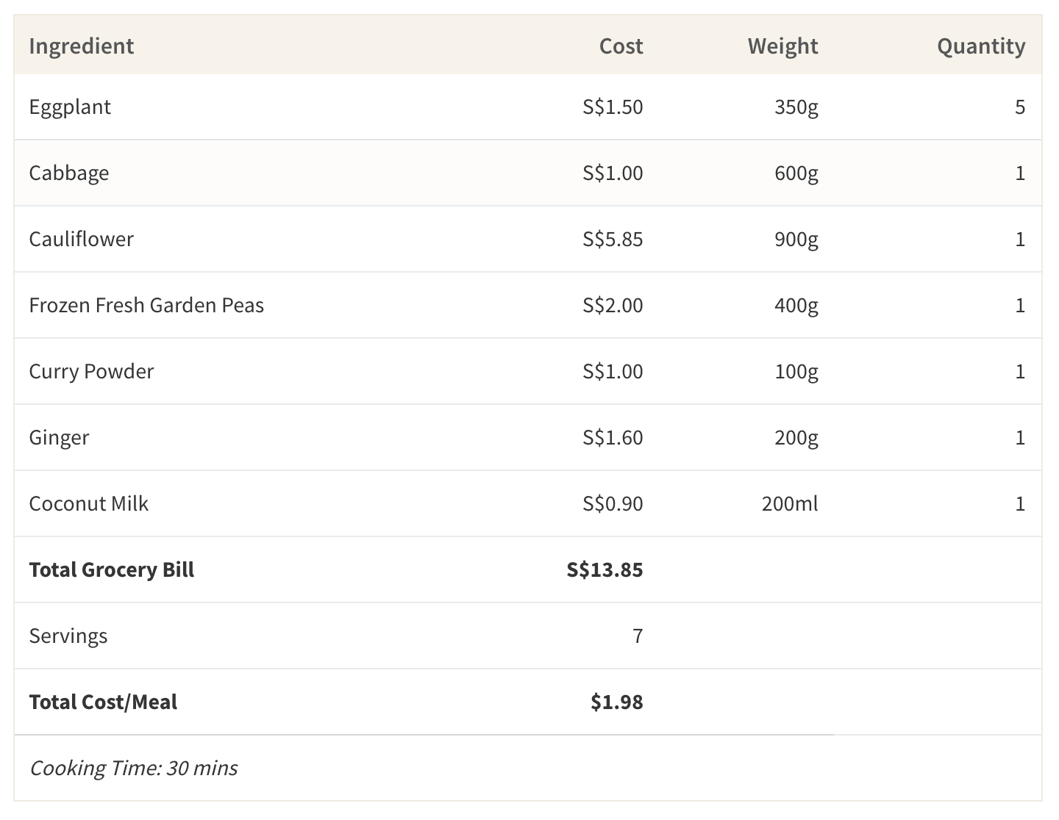
Task: Click the Cauliflower cost S$5.85
Action: click(x=613, y=240)
